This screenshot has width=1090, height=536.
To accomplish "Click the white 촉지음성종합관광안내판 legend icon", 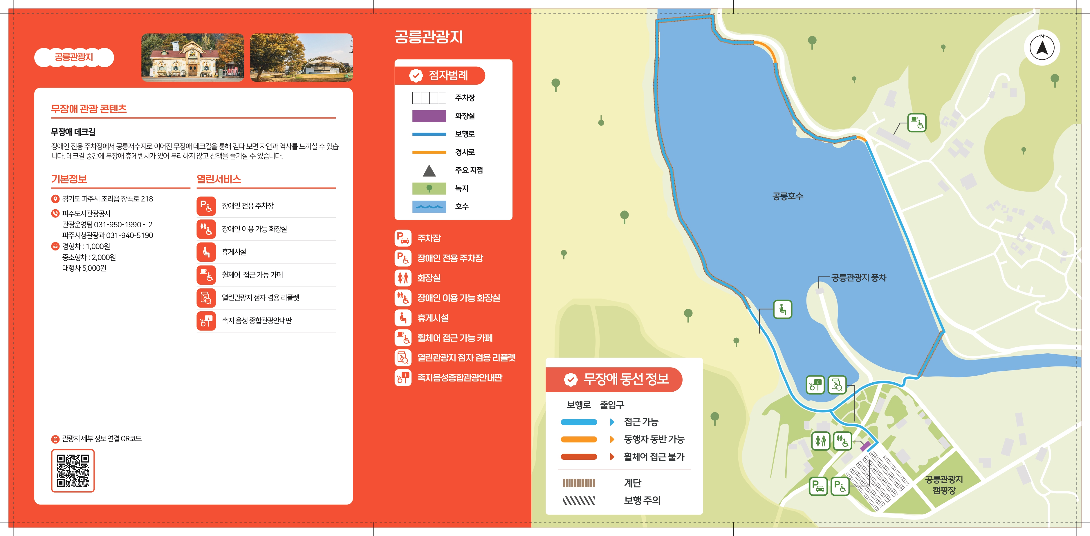I will click(x=403, y=377).
